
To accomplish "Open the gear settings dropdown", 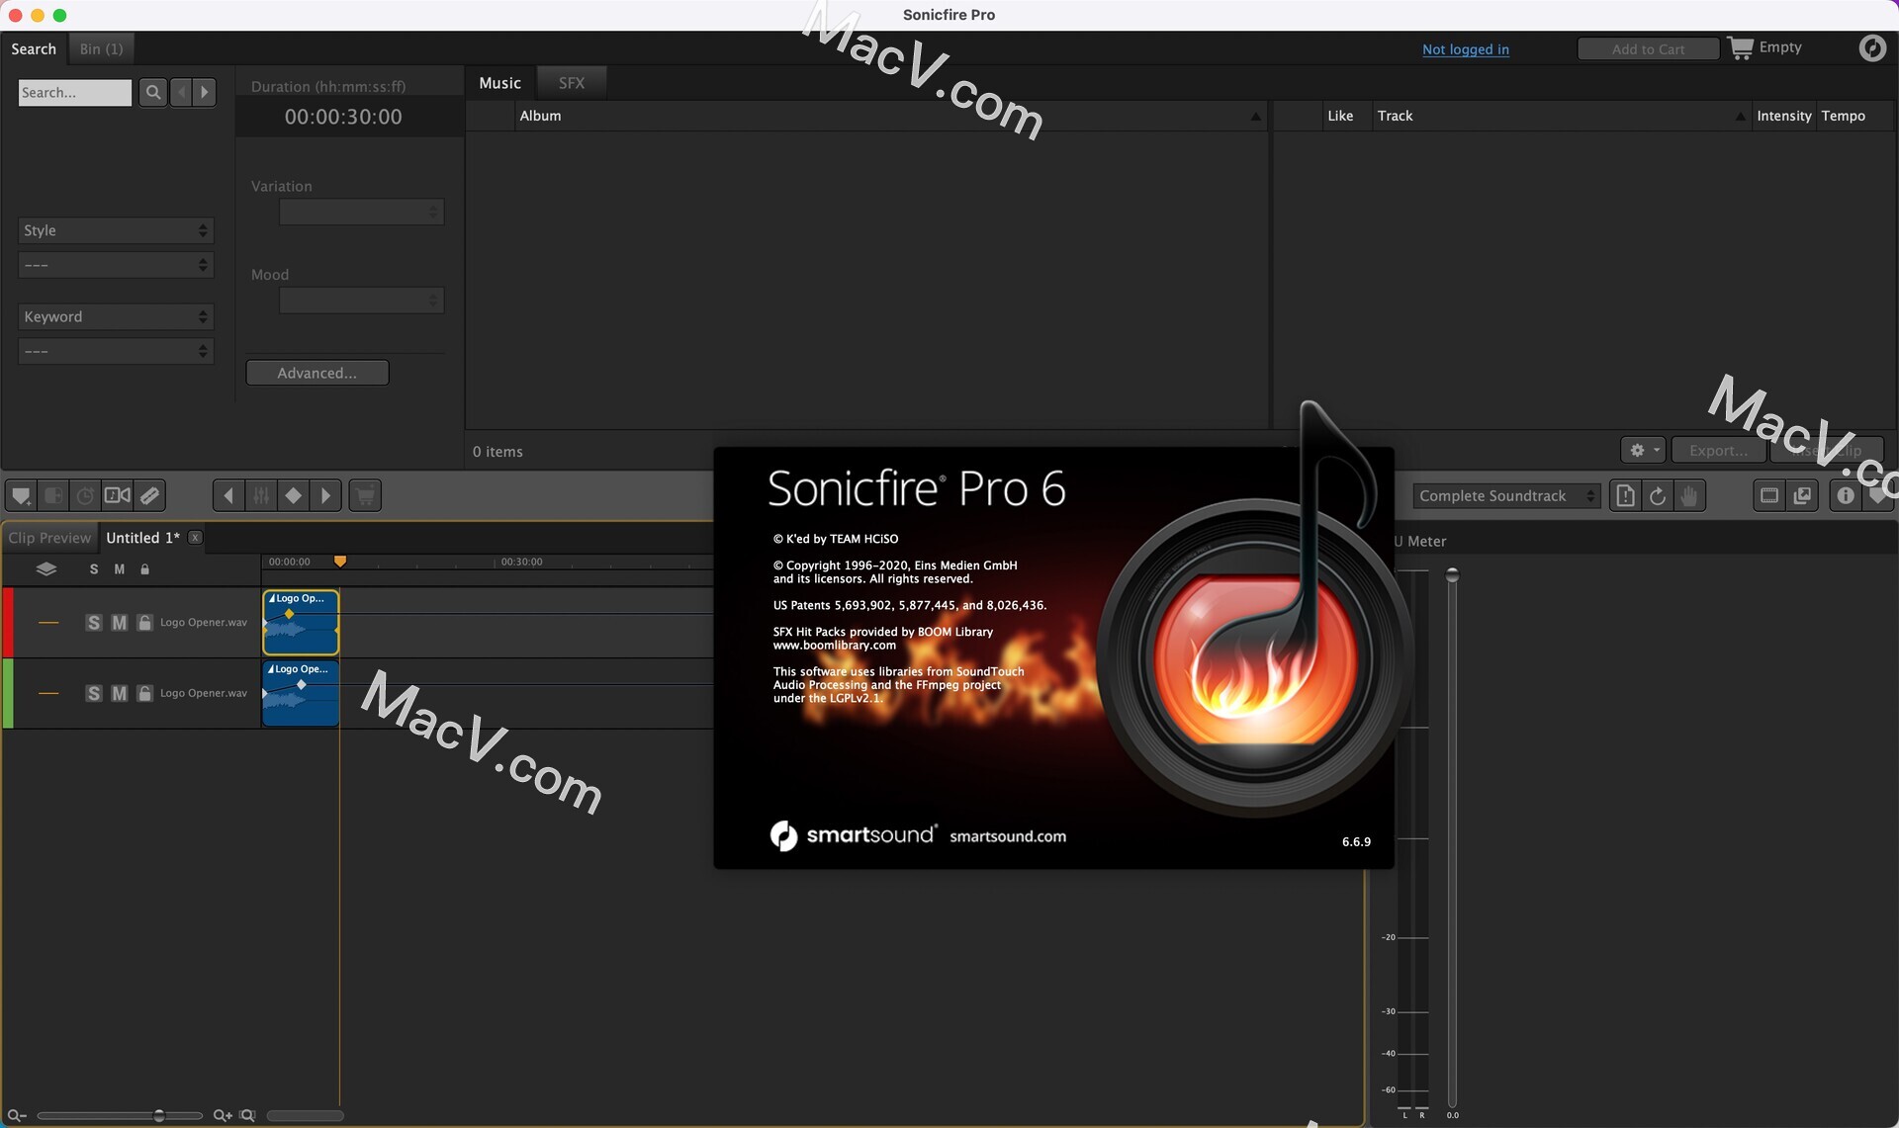I will pyautogui.click(x=1644, y=450).
